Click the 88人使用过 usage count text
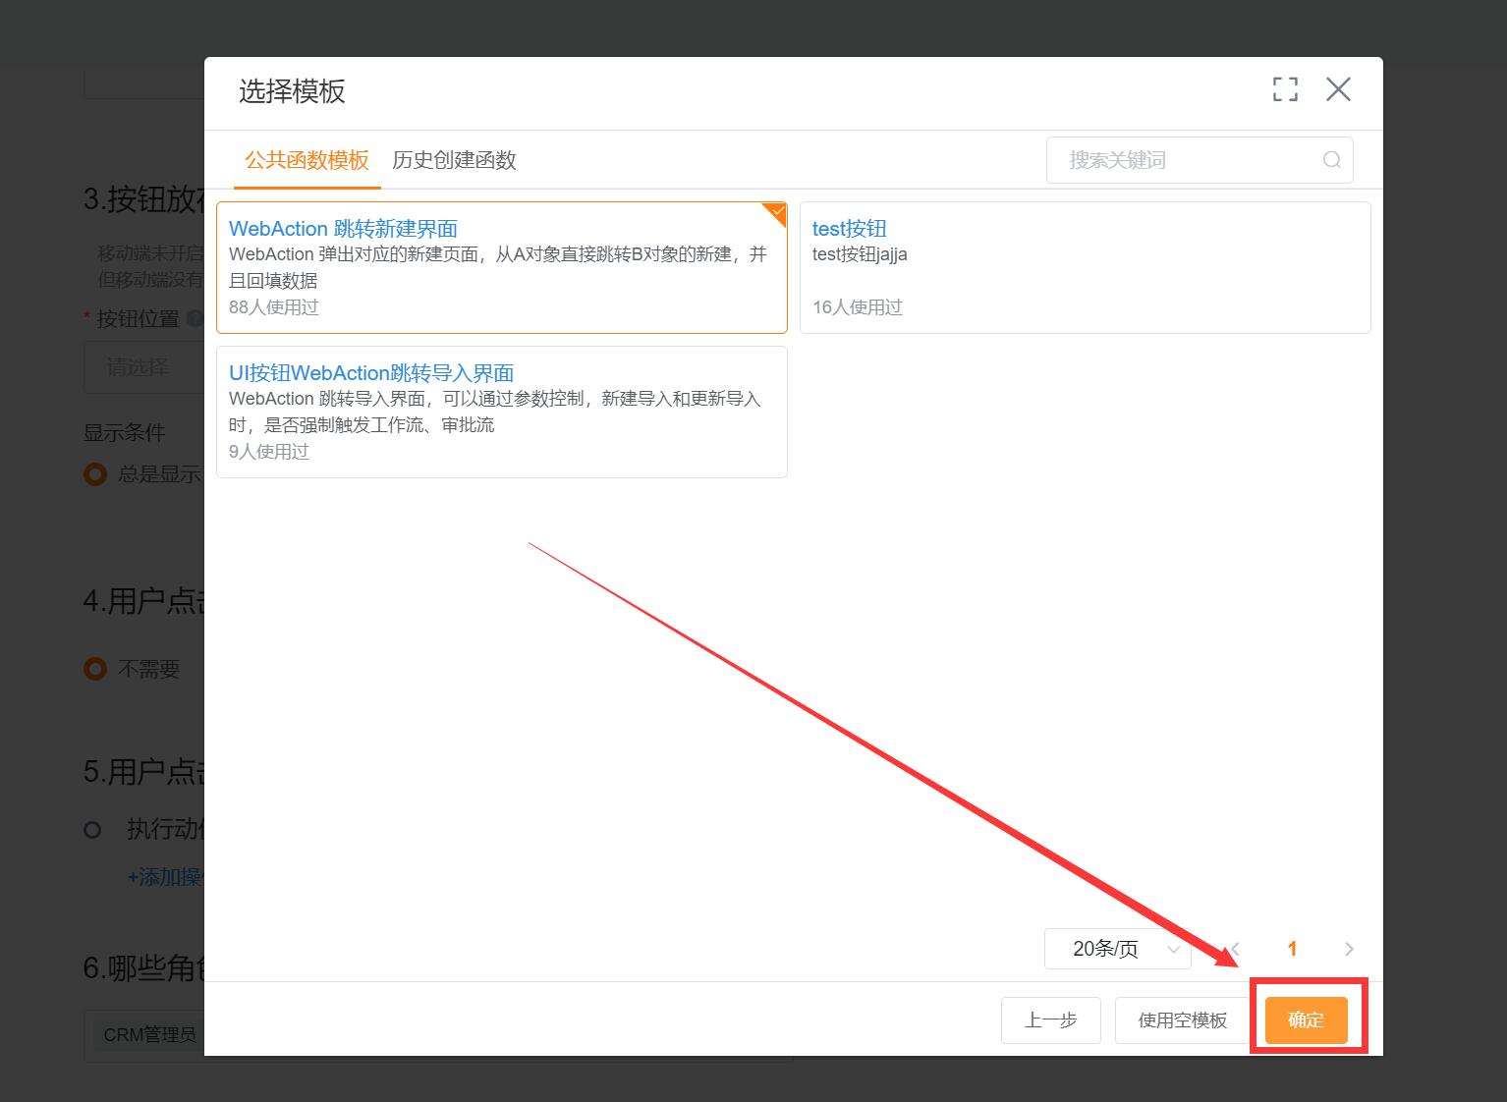1507x1102 pixels. click(x=274, y=307)
